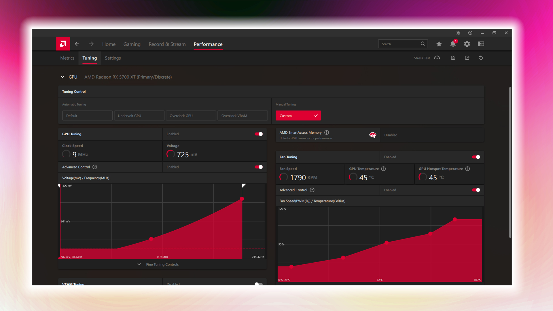Click the reset tuning icon

[x=481, y=58]
